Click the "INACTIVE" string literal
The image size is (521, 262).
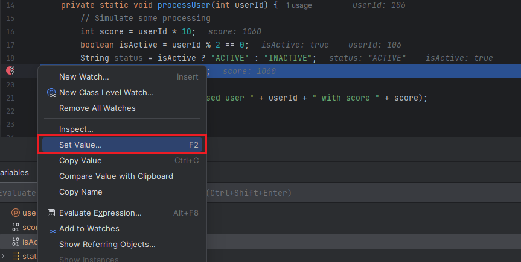[x=288, y=58]
